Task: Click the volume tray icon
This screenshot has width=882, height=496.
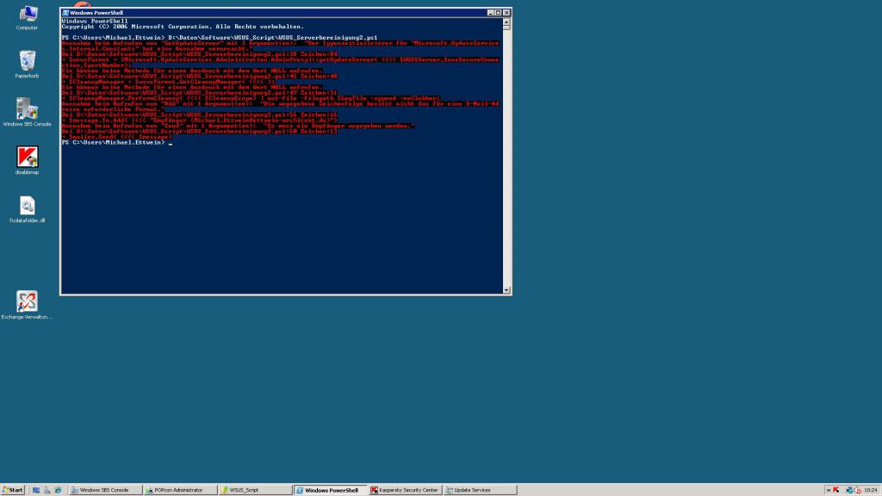Action: pos(858,490)
